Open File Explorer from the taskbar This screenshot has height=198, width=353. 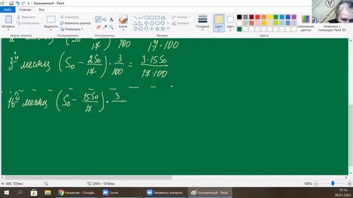click(x=47, y=193)
